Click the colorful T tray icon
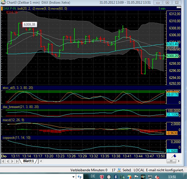187x179 pixels. (129, 177)
